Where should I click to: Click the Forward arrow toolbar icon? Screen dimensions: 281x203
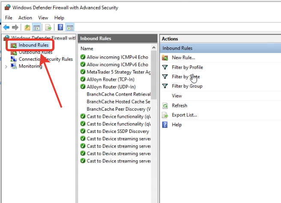[x=15, y=27]
